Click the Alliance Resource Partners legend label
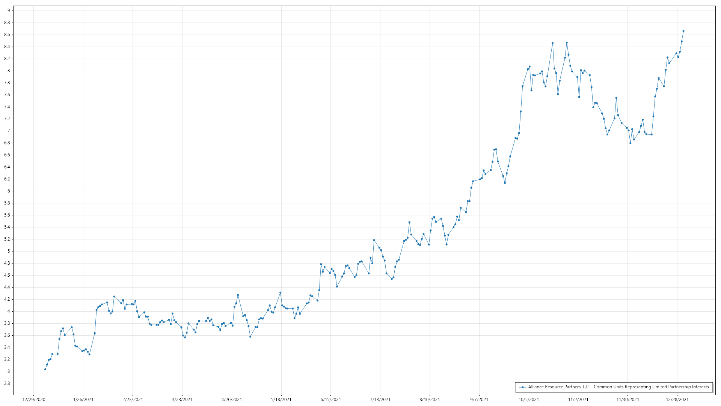The image size is (721, 406). pyautogui.click(x=618, y=387)
